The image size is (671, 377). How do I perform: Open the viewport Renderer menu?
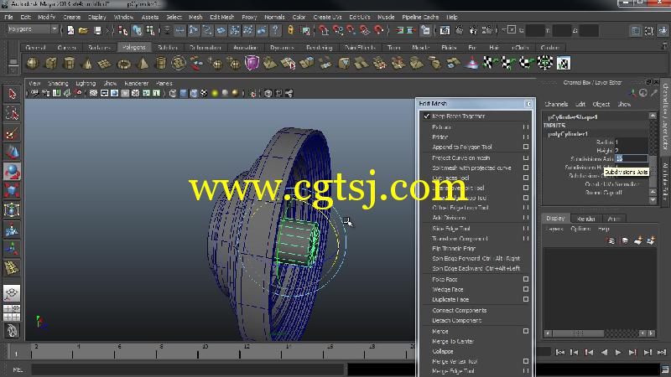[136, 83]
